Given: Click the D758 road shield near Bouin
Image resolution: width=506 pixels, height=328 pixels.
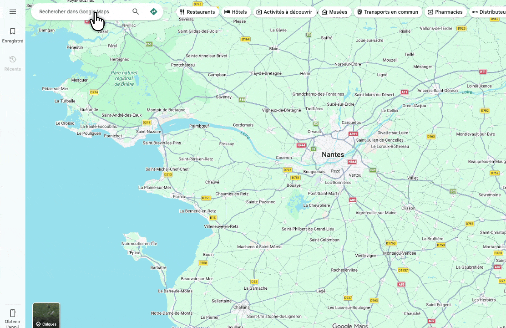Looking at the screenshot, I should [x=203, y=263].
